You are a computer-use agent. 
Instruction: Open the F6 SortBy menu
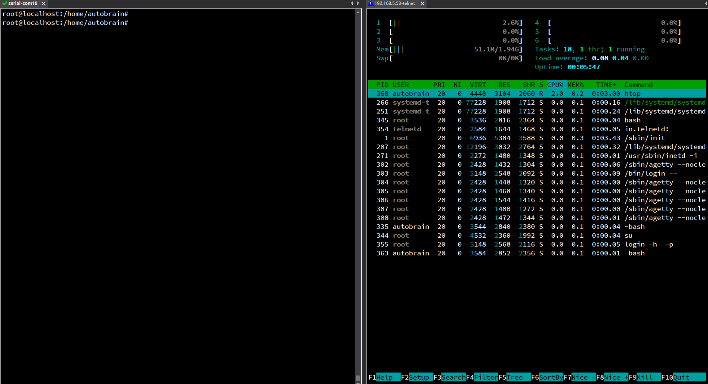[x=550, y=377]
